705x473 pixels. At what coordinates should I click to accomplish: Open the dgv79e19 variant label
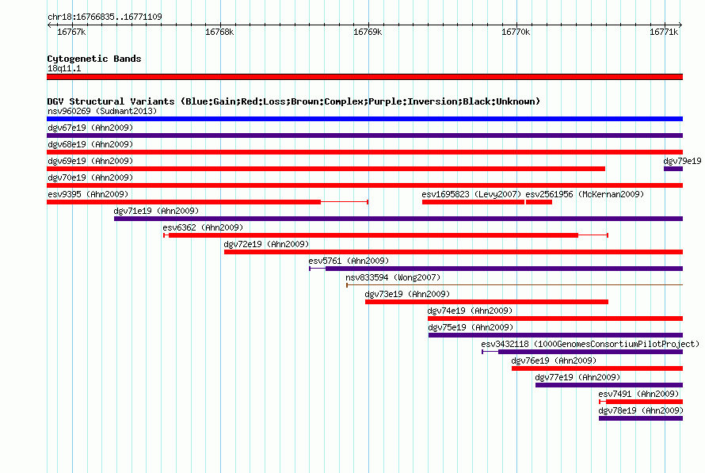click(682, 161)
